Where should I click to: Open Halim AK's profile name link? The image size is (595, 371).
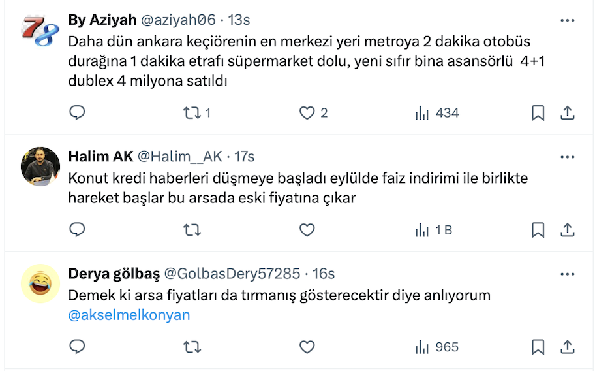coord(100,157)
